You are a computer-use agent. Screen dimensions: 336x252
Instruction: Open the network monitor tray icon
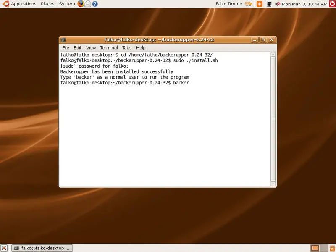point(269,4)
